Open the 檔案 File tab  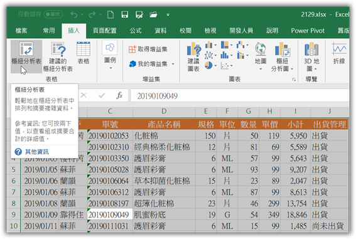tap(21, 31)
